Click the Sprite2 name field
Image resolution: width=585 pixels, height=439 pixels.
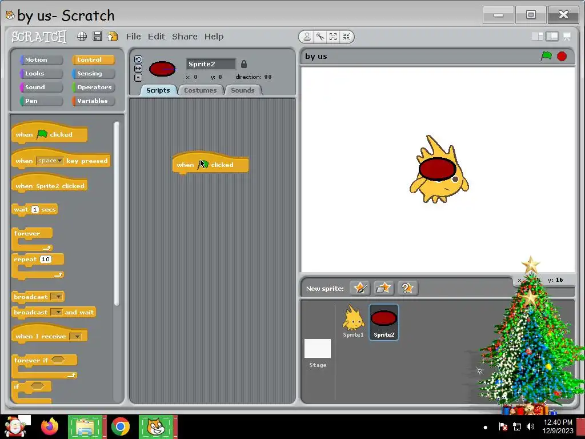(211, 64)
